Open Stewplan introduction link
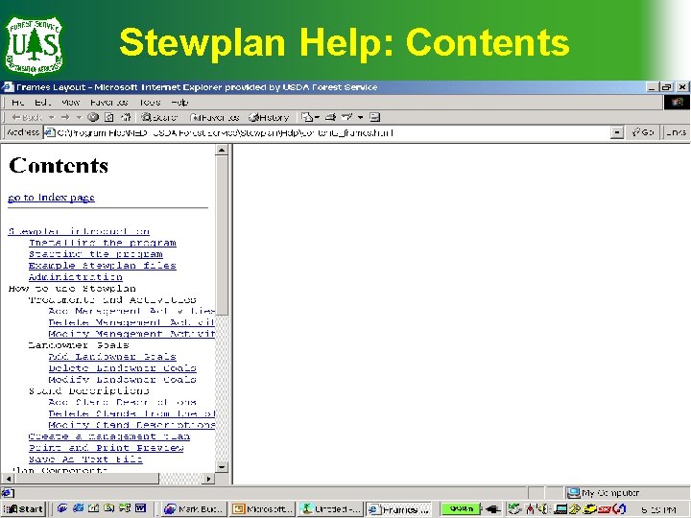Screen dimensions: 691x518 point(79,231)
